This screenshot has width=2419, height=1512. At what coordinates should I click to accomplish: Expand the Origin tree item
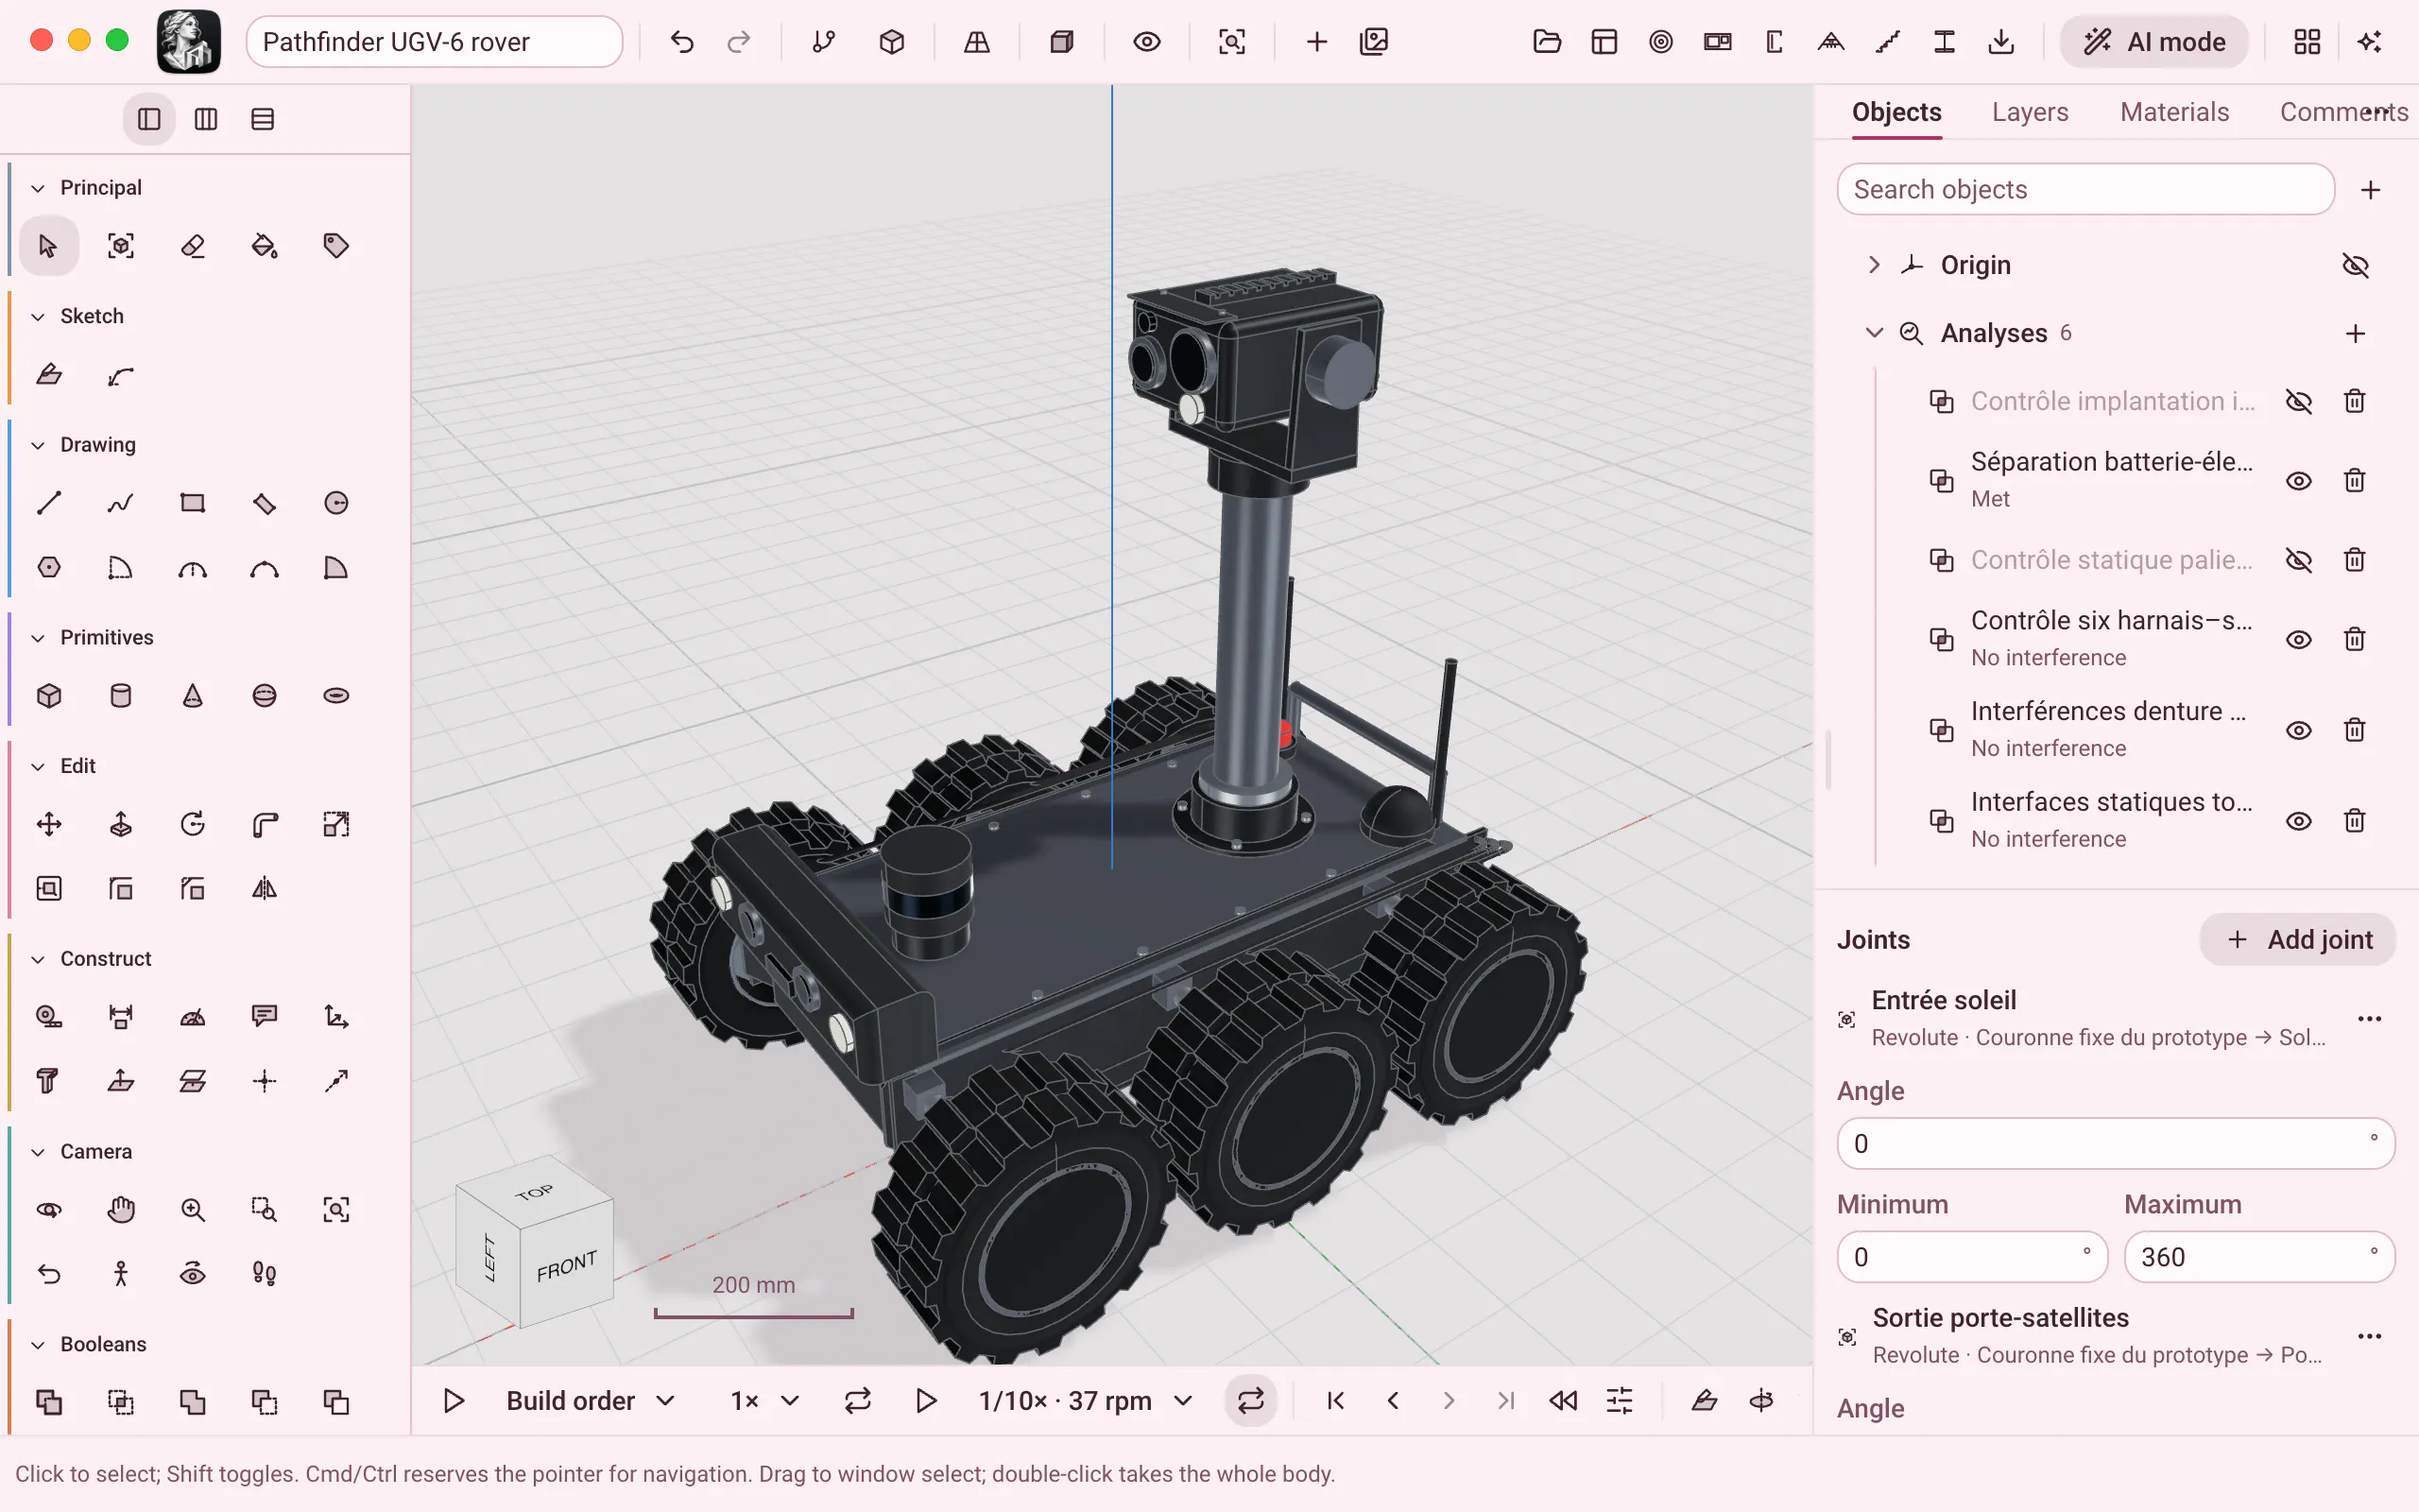pyautogui.click(x=1874, y=265)
